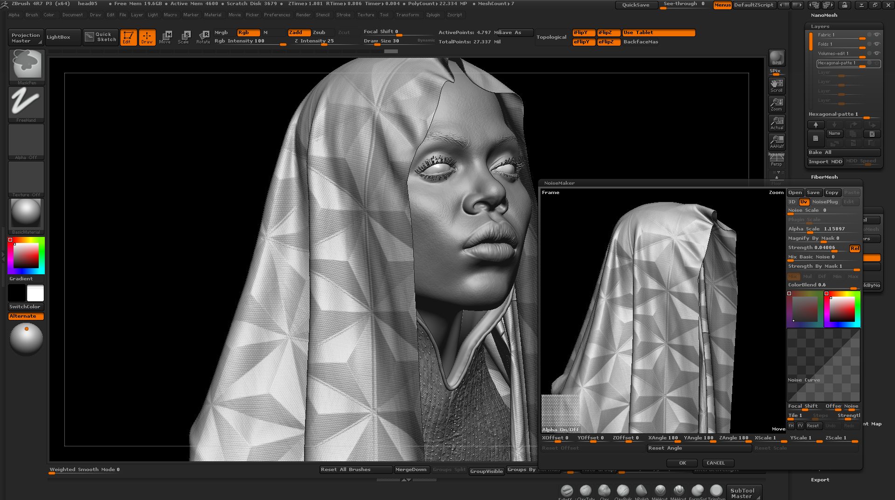
Task: Click the lock icon in title bar
Action: 845,5
